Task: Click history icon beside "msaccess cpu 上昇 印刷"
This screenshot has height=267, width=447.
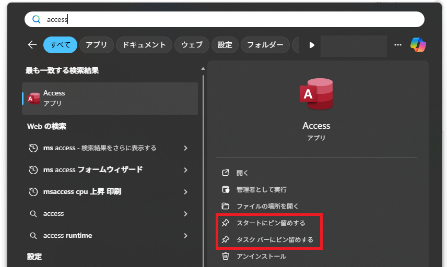Action: (33, 192)
